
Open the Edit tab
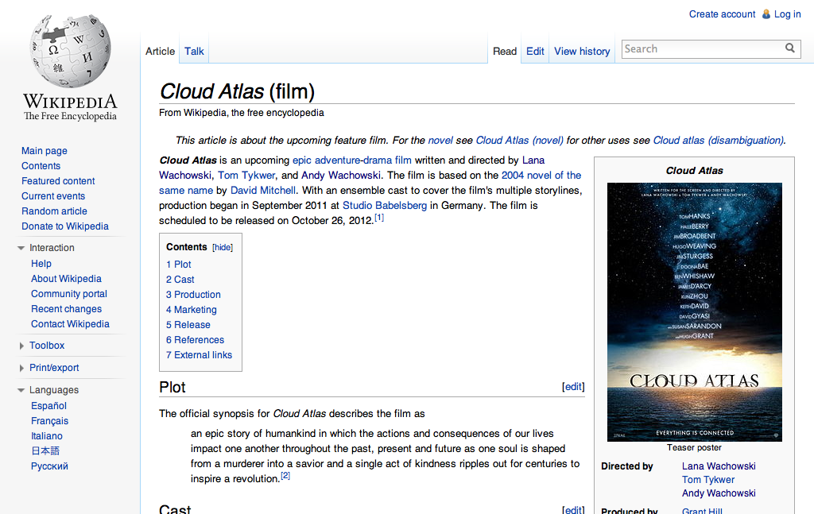[x=535, y=52]
